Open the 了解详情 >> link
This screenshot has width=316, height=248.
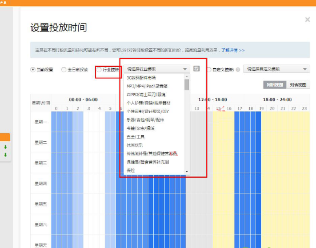click(233, 50)
